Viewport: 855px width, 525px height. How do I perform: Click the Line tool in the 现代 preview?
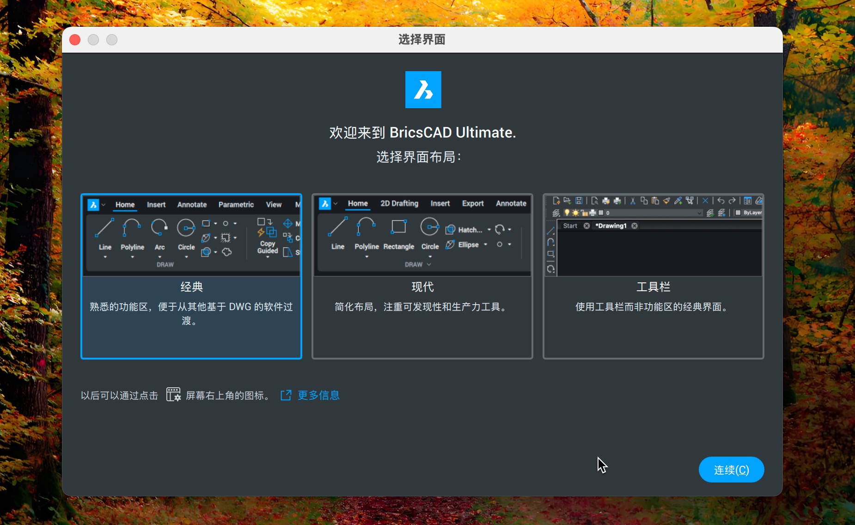pos(338,235)
